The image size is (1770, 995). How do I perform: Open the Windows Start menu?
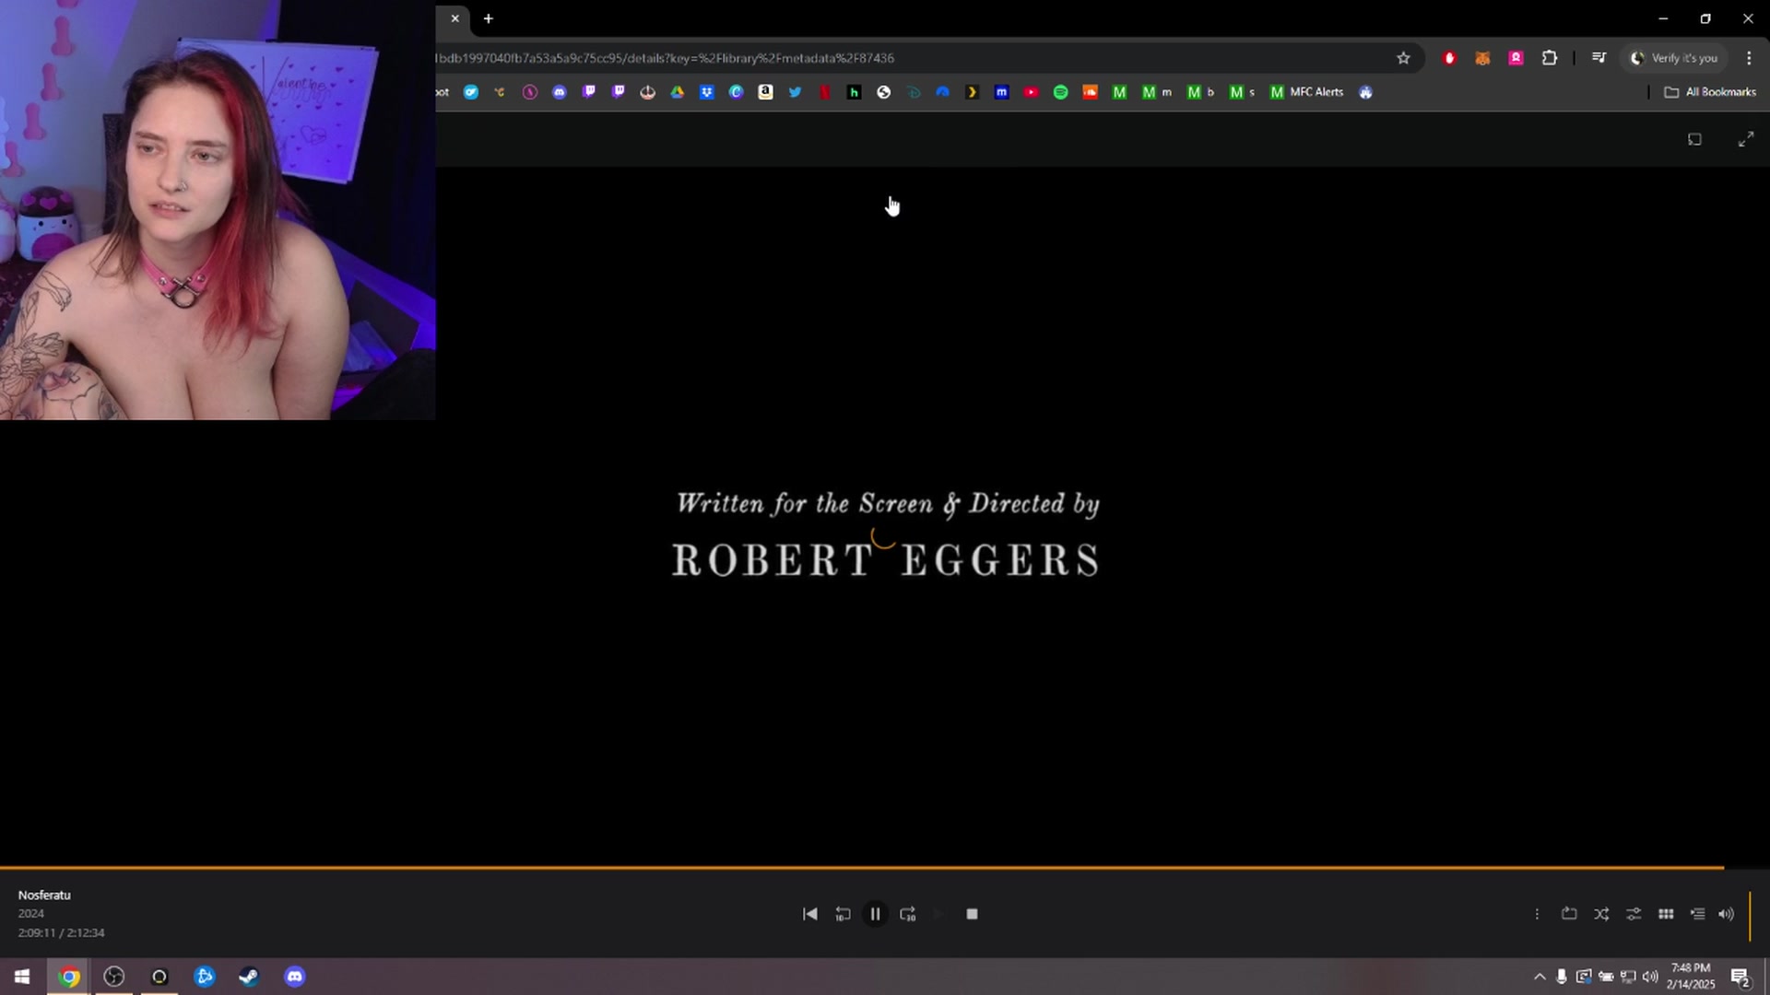(x=22, y=977)
